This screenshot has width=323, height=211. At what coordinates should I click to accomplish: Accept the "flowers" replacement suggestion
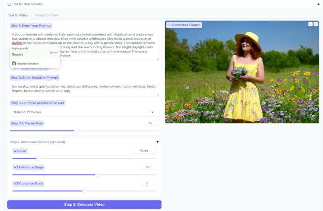[x=18, y=54]
